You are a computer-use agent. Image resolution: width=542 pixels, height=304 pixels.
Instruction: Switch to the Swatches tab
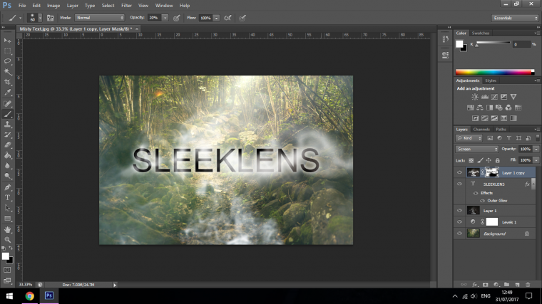pyautogui.click(x=481, y=33)
